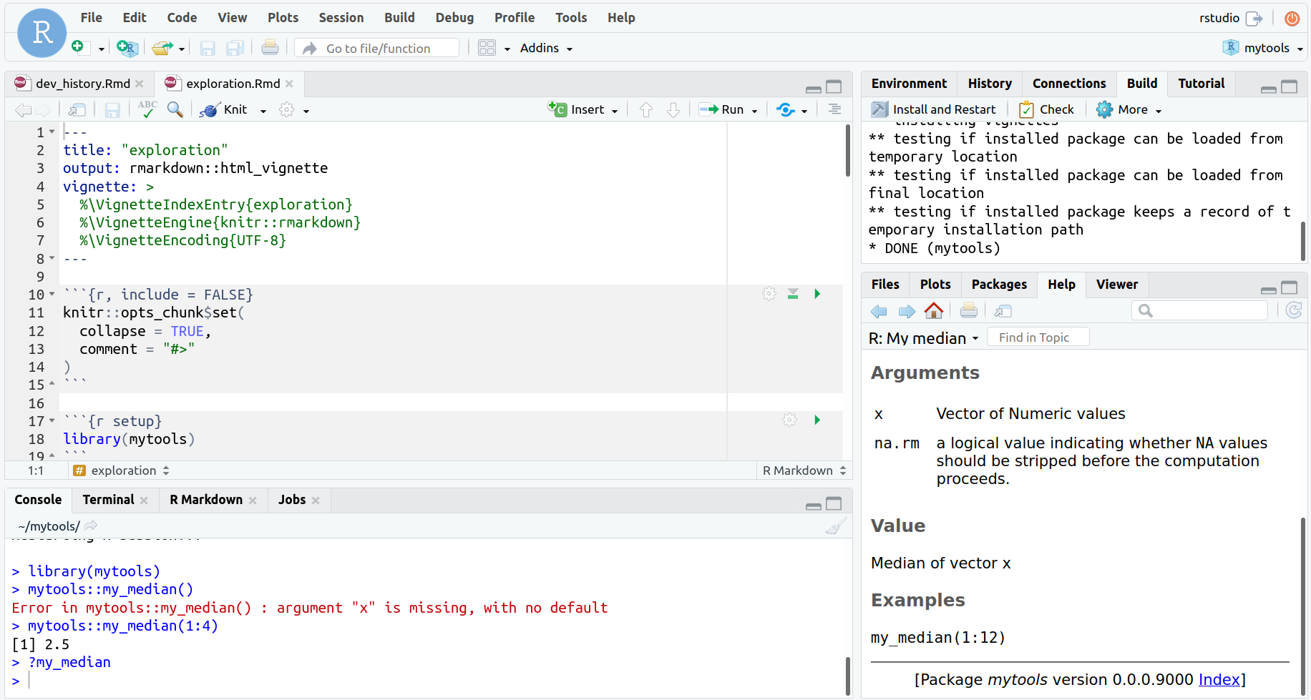Click help search field
The height and width of the screenshot is (700, 1311).
point(1199,310)
